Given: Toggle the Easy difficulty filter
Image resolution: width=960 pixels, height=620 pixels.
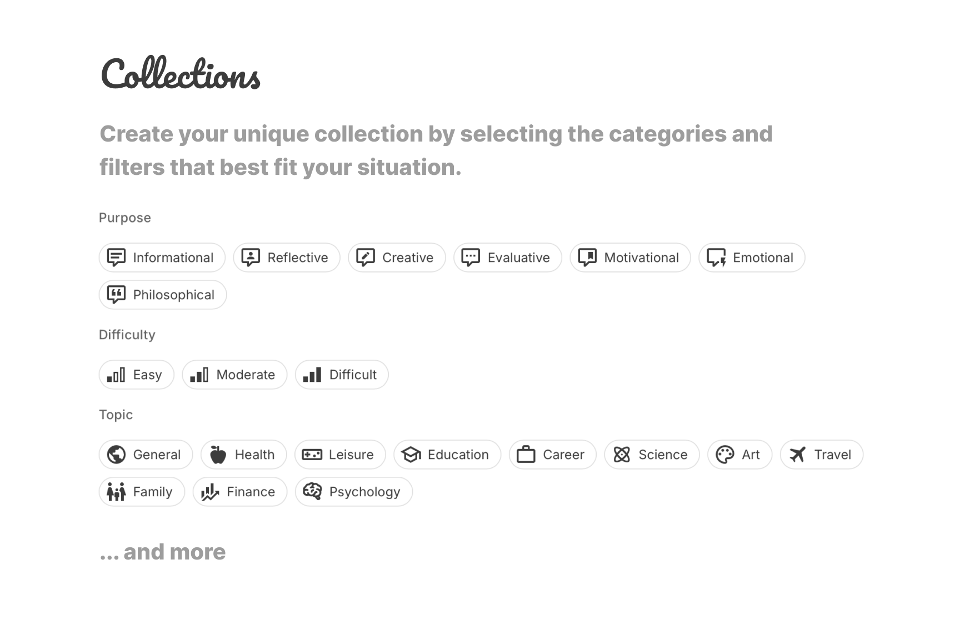Looking at the screenshot, I should point(137,375).
